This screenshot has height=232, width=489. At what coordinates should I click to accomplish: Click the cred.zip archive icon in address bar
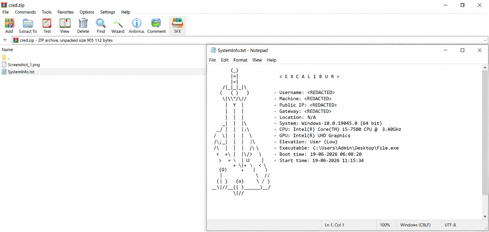click(x=16, y=40)
